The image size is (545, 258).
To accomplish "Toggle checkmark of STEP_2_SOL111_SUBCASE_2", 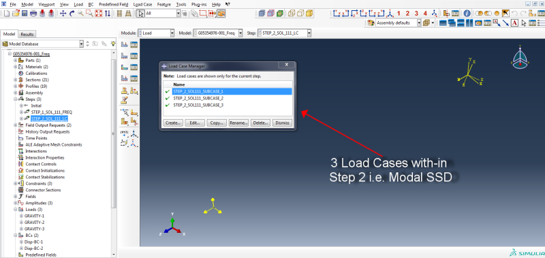I will tap(168, 98).
